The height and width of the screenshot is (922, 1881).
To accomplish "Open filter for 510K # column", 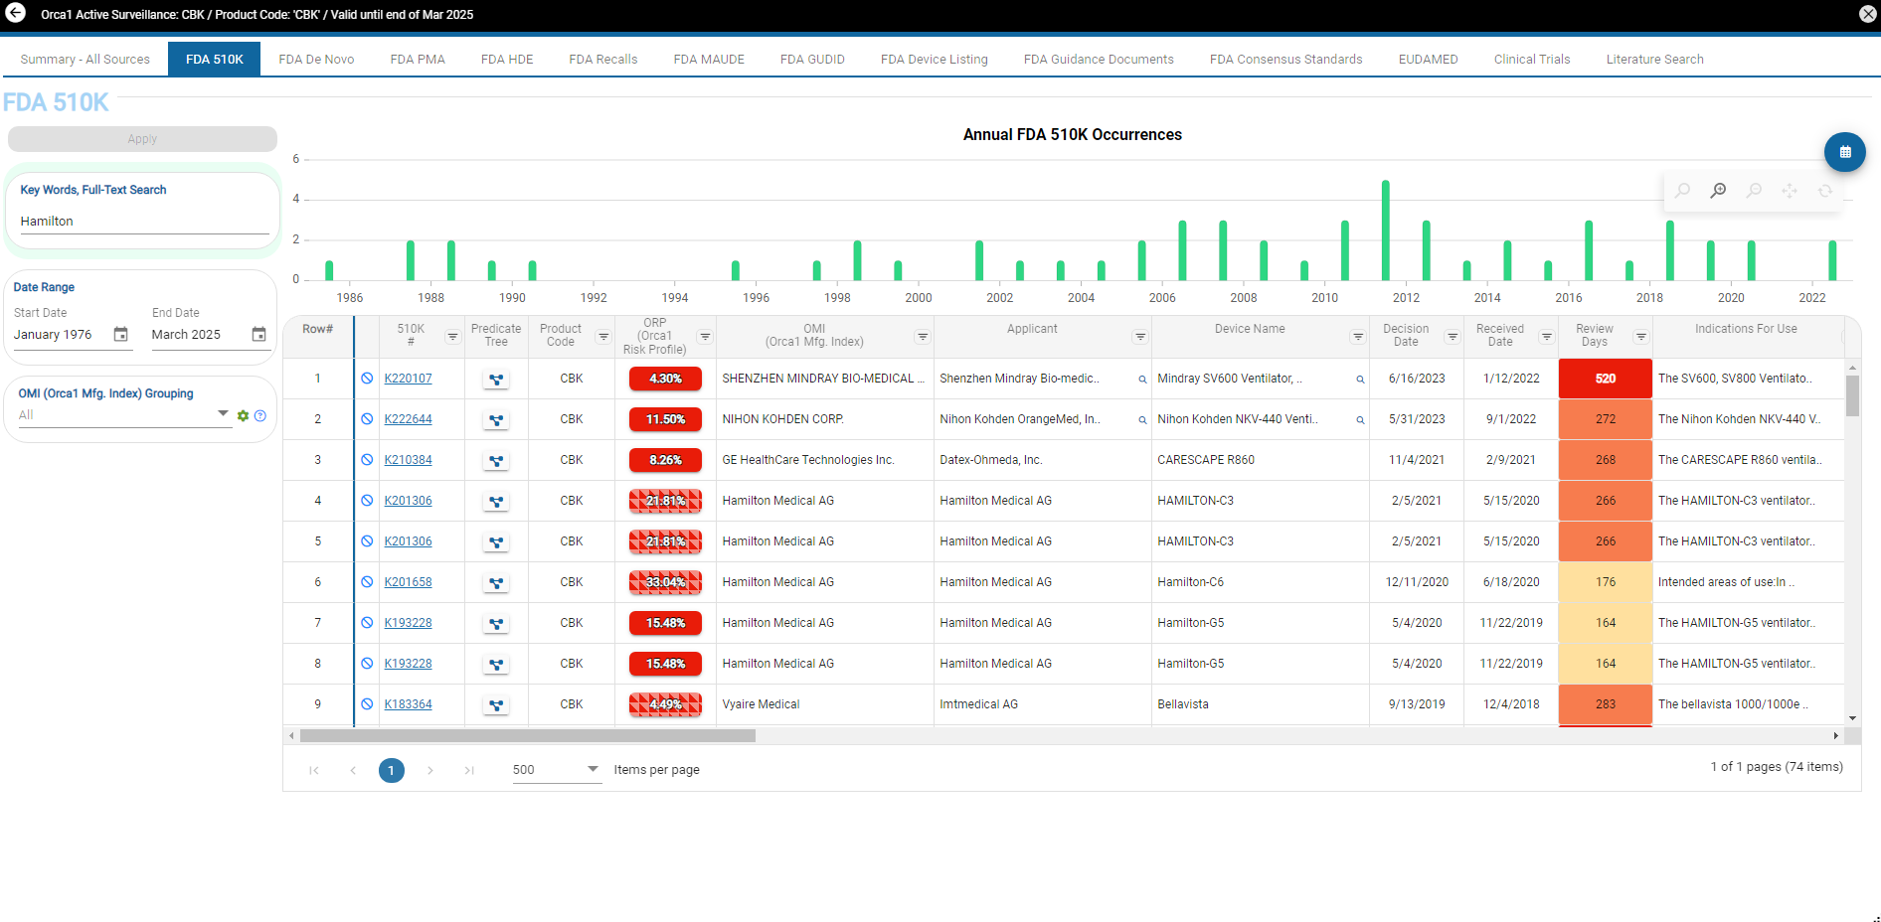I will [452, 337].
